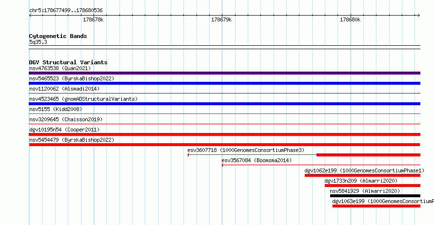This screenshot has height=225, width=434.
Task: Open nsv5841929 (Almarri2020) variant label
Action: point(365,191)
